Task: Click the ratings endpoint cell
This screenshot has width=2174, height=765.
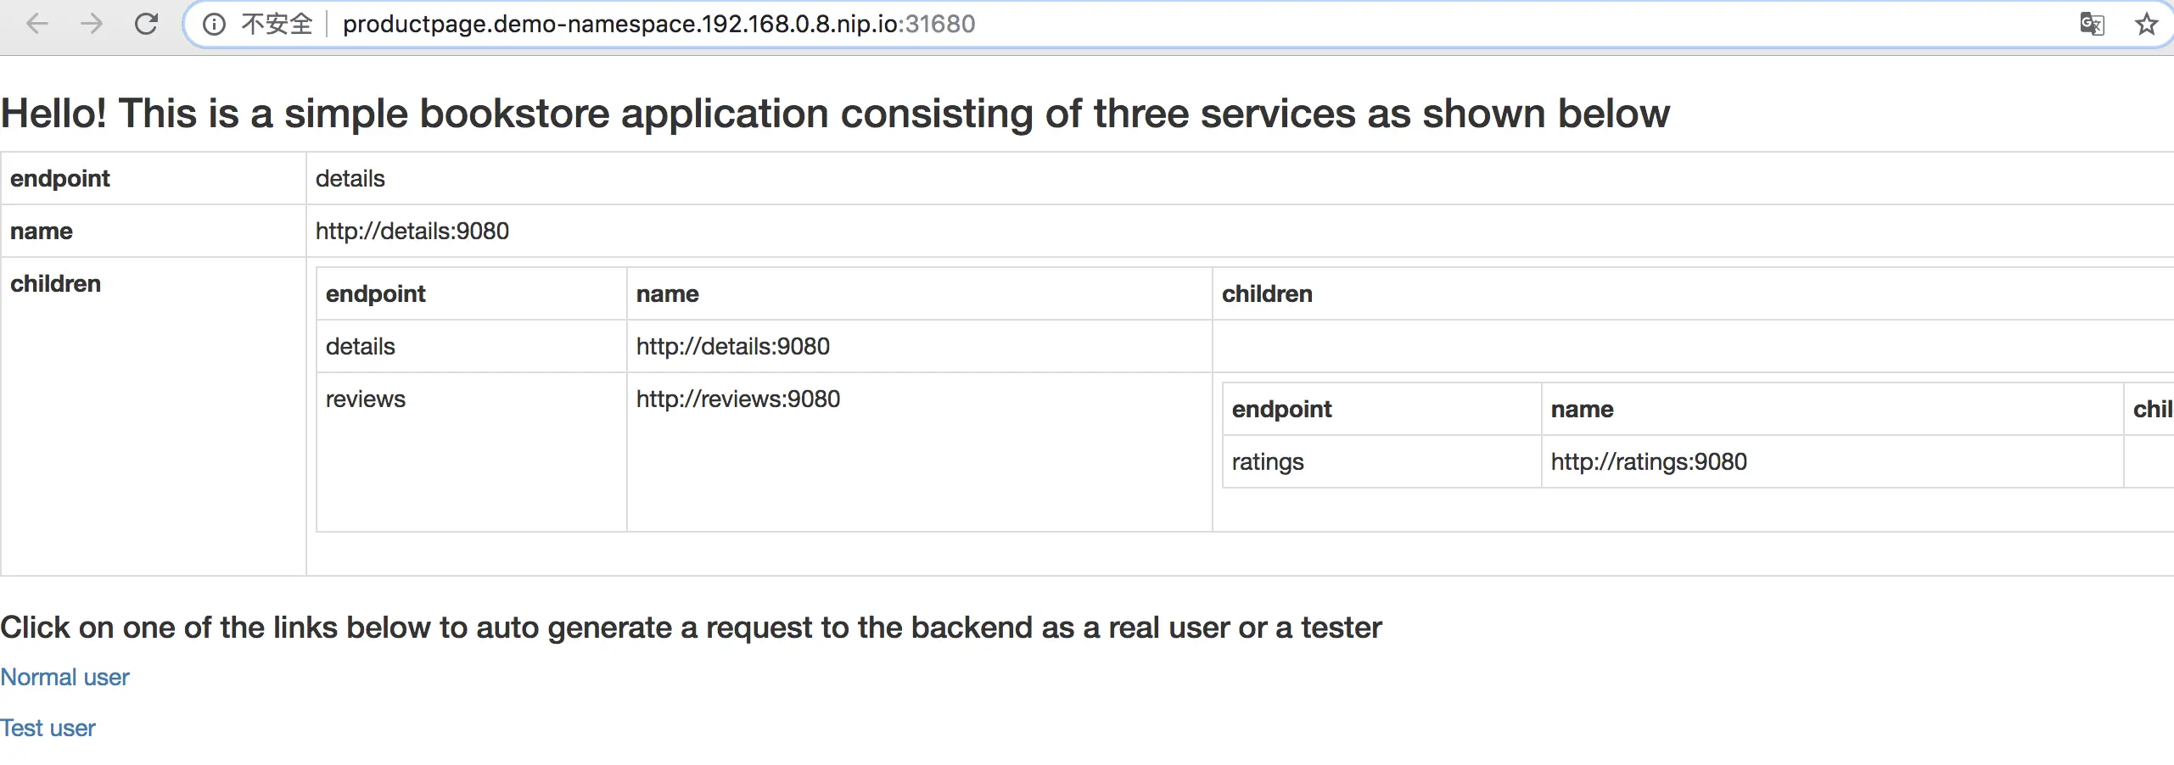Action: [1267, 461]
